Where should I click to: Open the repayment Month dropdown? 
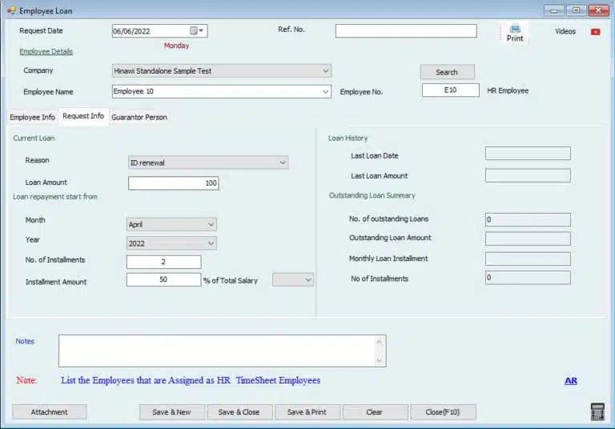pos(211,225)
